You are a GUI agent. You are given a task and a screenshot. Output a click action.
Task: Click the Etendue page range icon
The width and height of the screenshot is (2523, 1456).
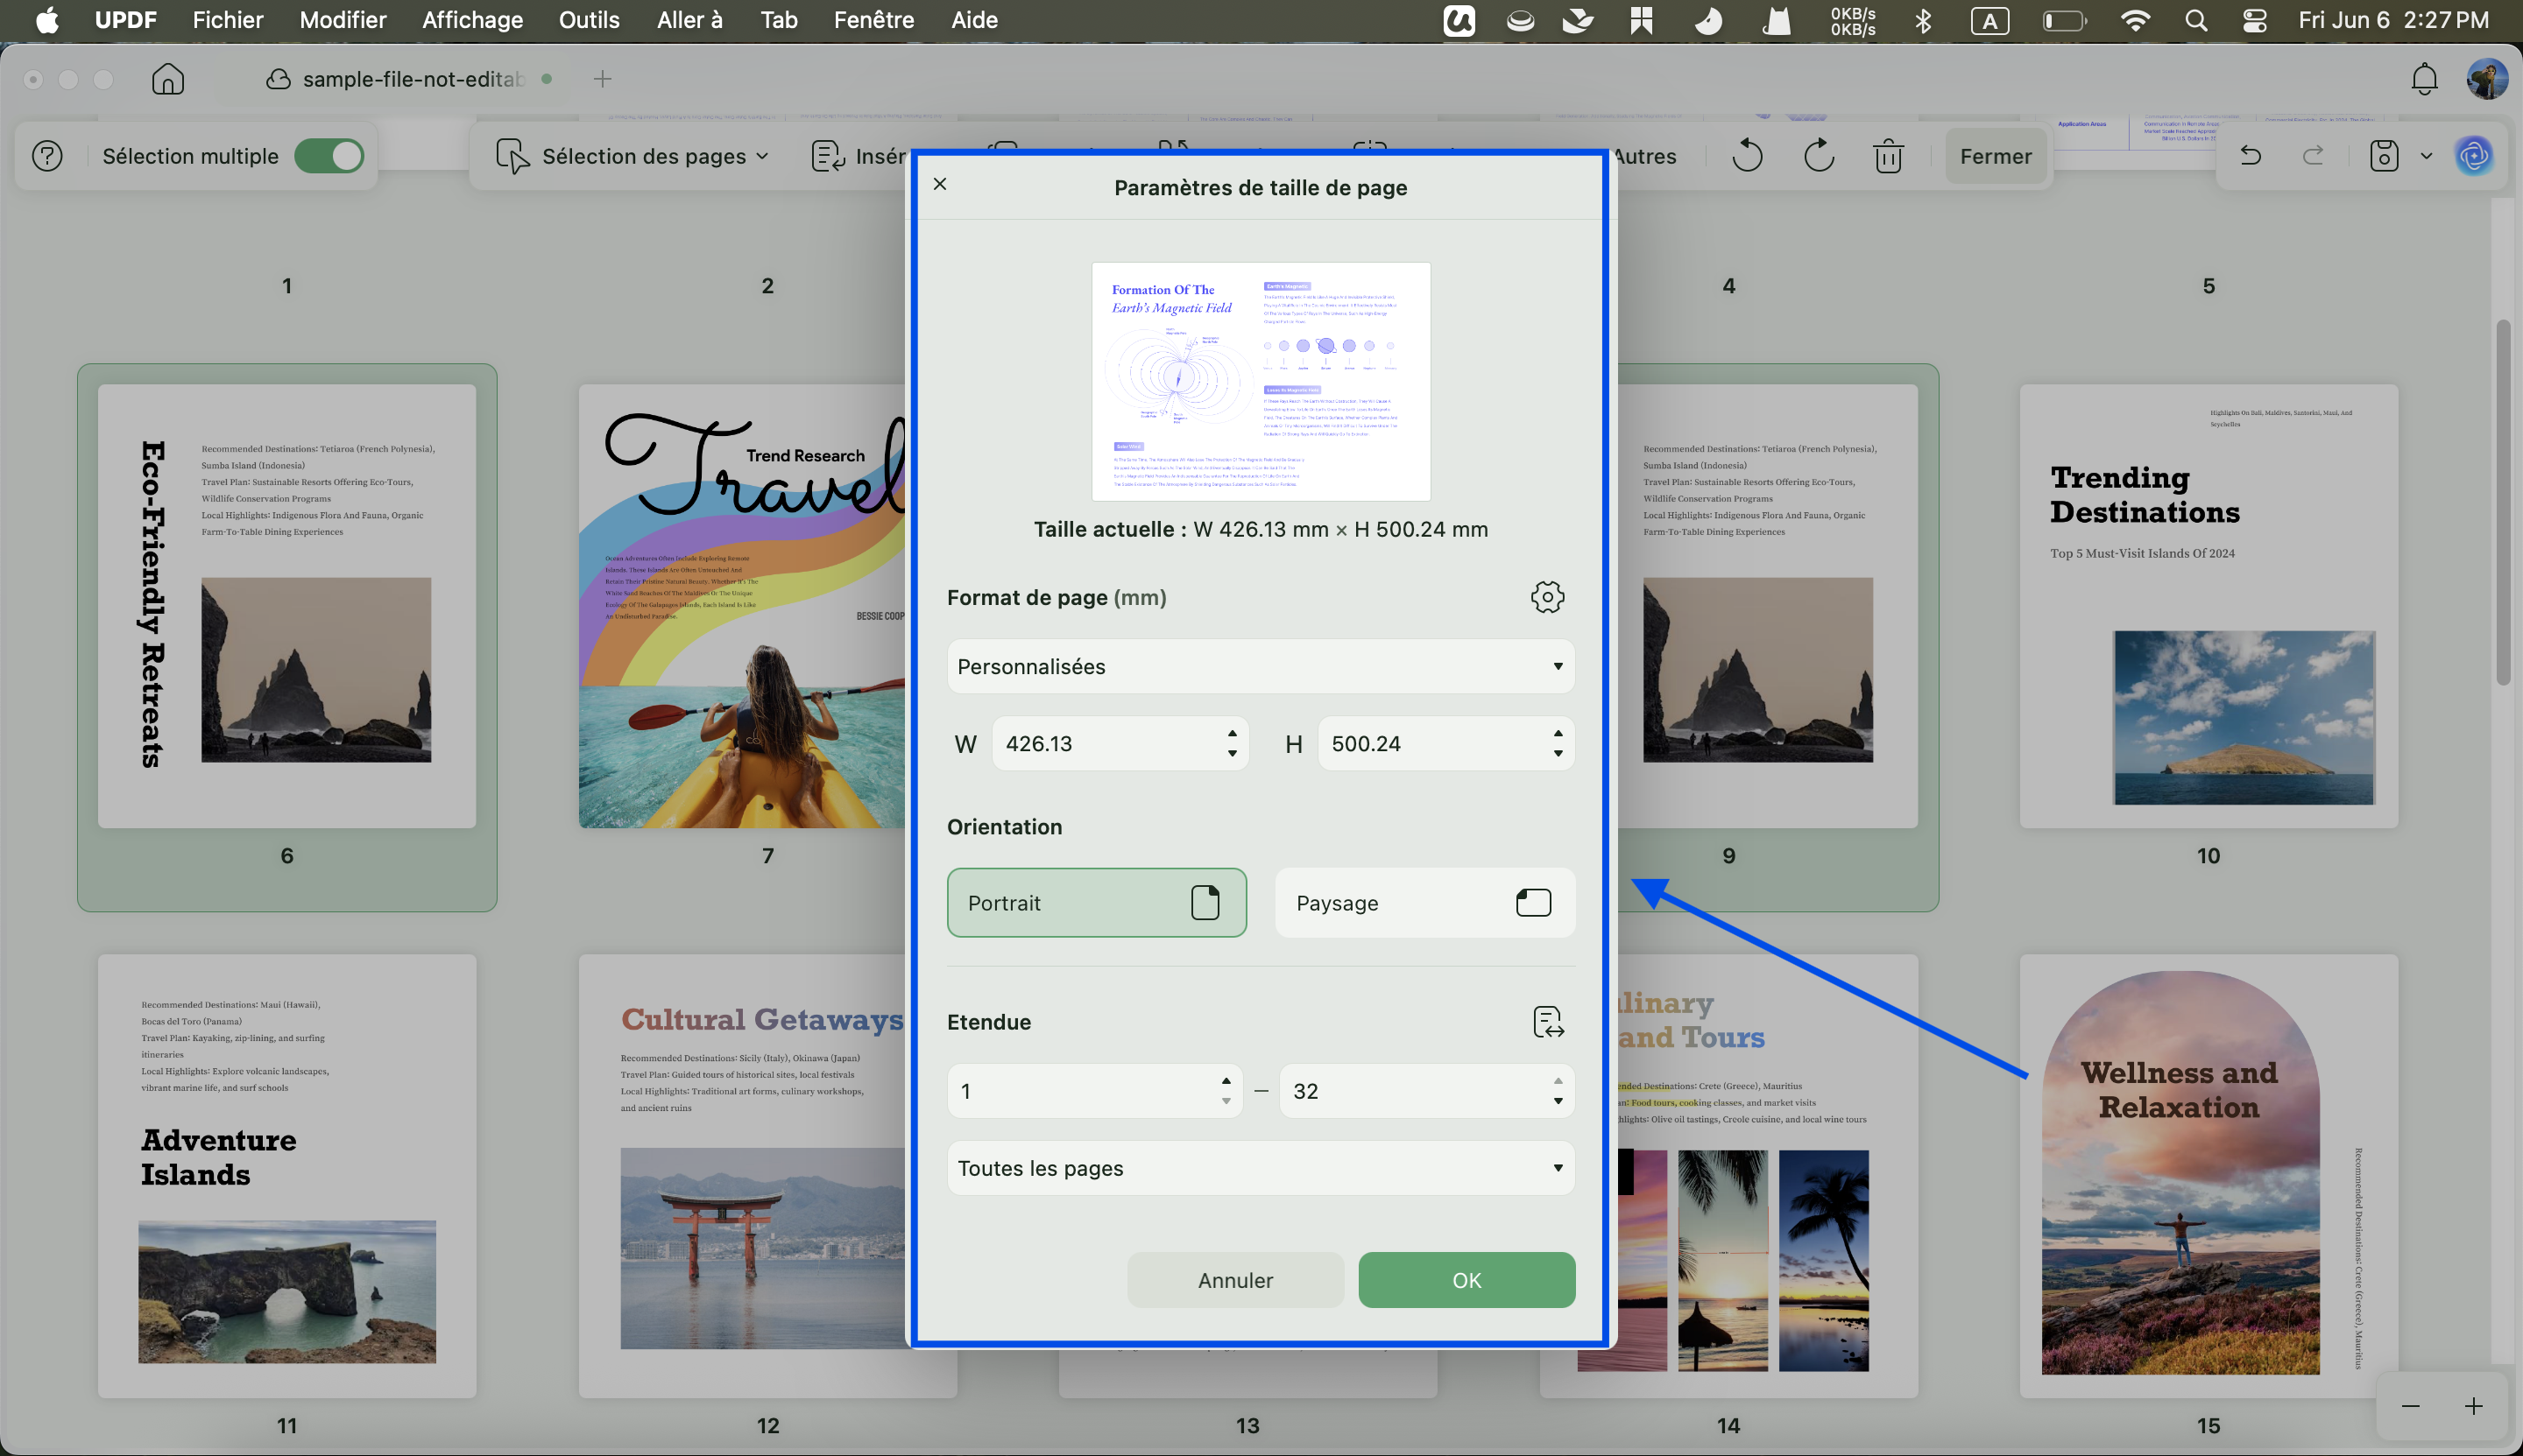[1548, 1022]
